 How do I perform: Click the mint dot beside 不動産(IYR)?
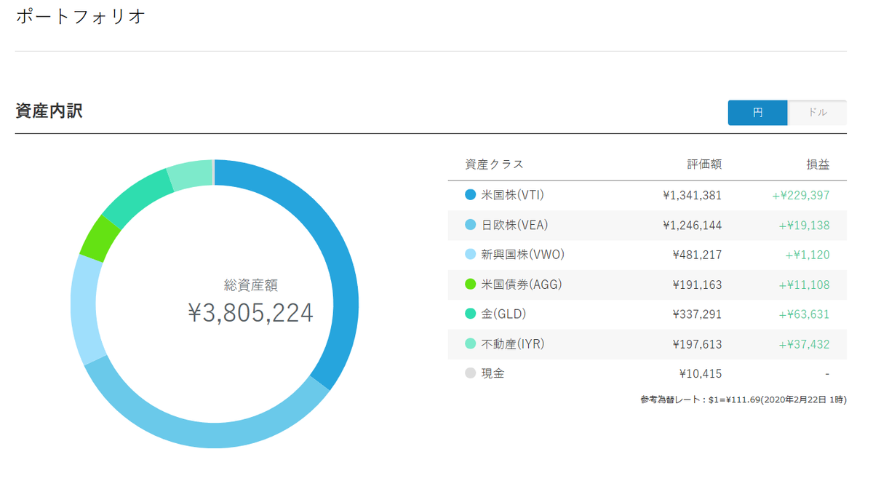(471, 344)
